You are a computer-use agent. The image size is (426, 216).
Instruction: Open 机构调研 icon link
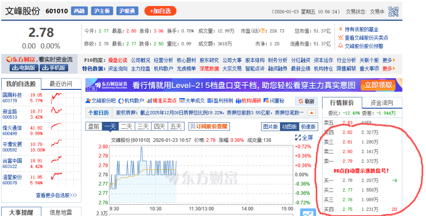pyautogui.click(x=248, y=101)
